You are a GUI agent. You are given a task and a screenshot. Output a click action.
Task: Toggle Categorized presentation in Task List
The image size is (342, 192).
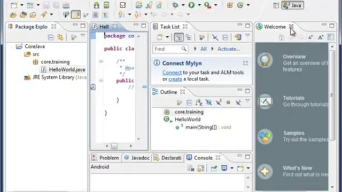click(x=178, y=37)
